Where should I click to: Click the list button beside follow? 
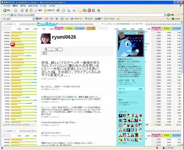tap(59, 50)
